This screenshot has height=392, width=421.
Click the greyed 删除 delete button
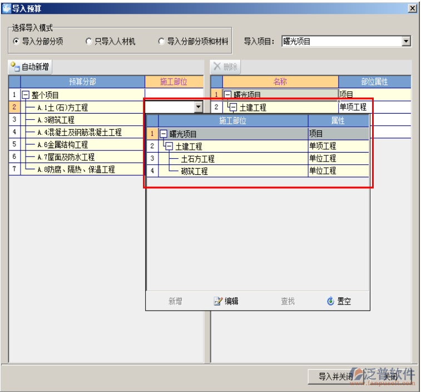[225, 67]
